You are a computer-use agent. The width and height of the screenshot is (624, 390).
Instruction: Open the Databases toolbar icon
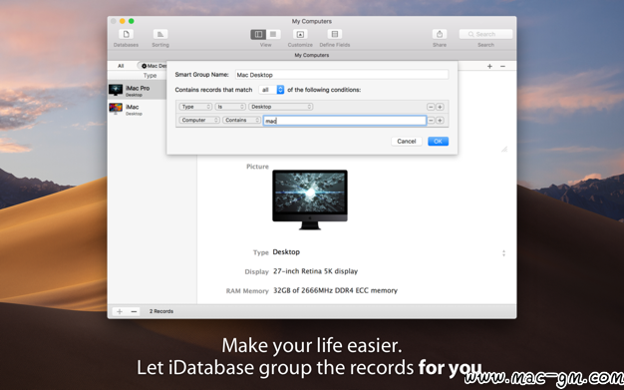click(x=126, y=34)
